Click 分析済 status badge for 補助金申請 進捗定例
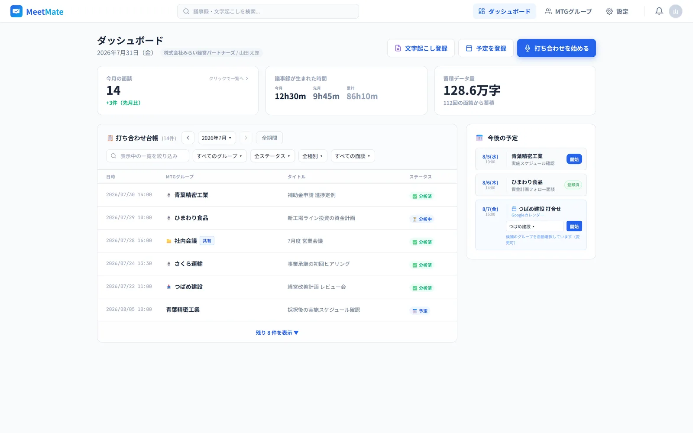The height and width of the screenshot is (433, 693). pos(422,196)
